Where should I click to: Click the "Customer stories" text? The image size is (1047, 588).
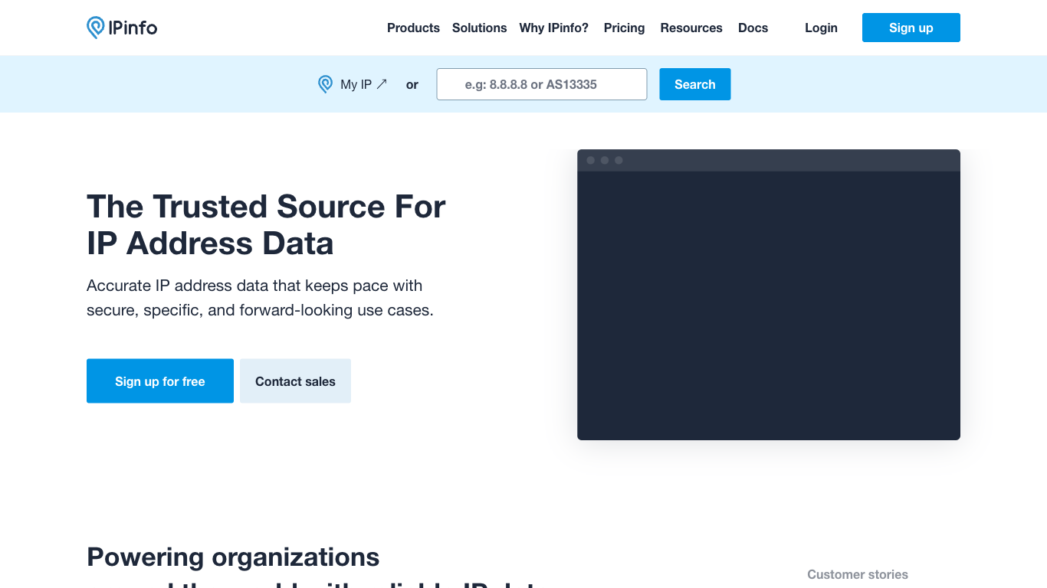pyautogui.click(x=858, y=574)
